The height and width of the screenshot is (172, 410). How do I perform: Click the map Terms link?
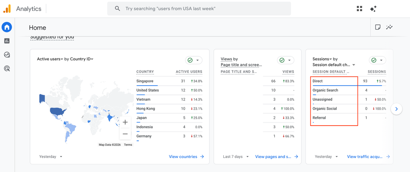[x=128, y=144]
